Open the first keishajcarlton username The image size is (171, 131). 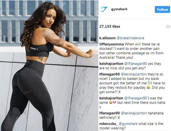coord(111,64)
